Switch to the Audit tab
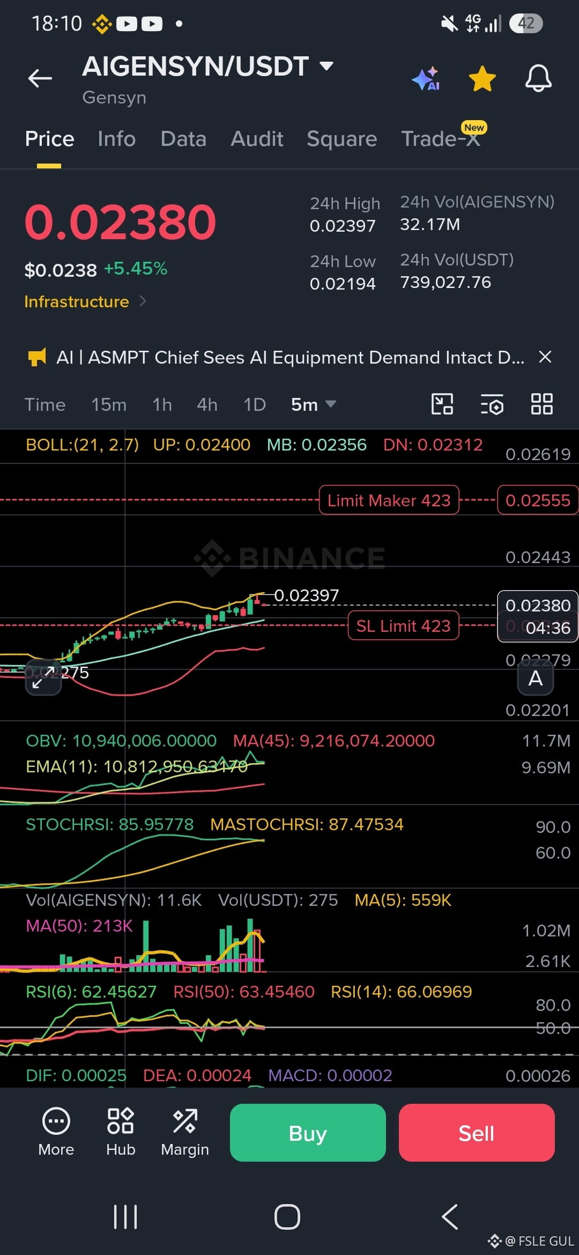The width and height of the screenshot is (579, 1255). pos(257,139)
